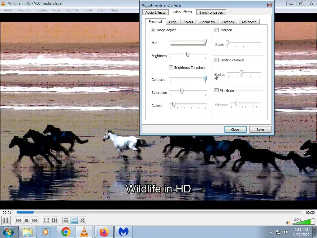Image resolution: width=317 pixels, height=238 pixels.
Task: Click the system tray volume icon
Action: click(286, 232)
